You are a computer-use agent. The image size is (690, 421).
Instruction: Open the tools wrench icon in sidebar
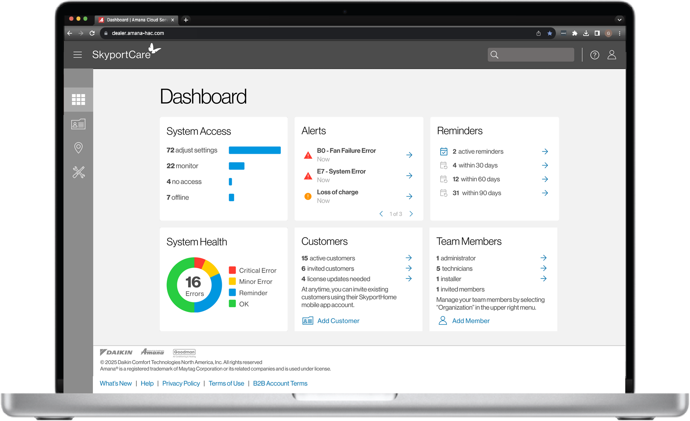(x=78, y=172)
